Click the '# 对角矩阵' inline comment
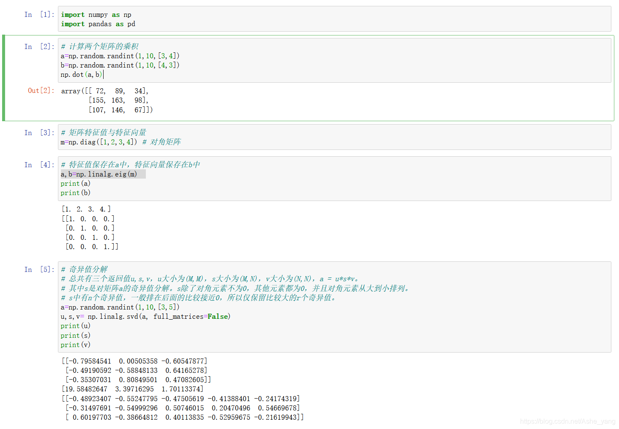619x429 pixels. pos(162,142)
